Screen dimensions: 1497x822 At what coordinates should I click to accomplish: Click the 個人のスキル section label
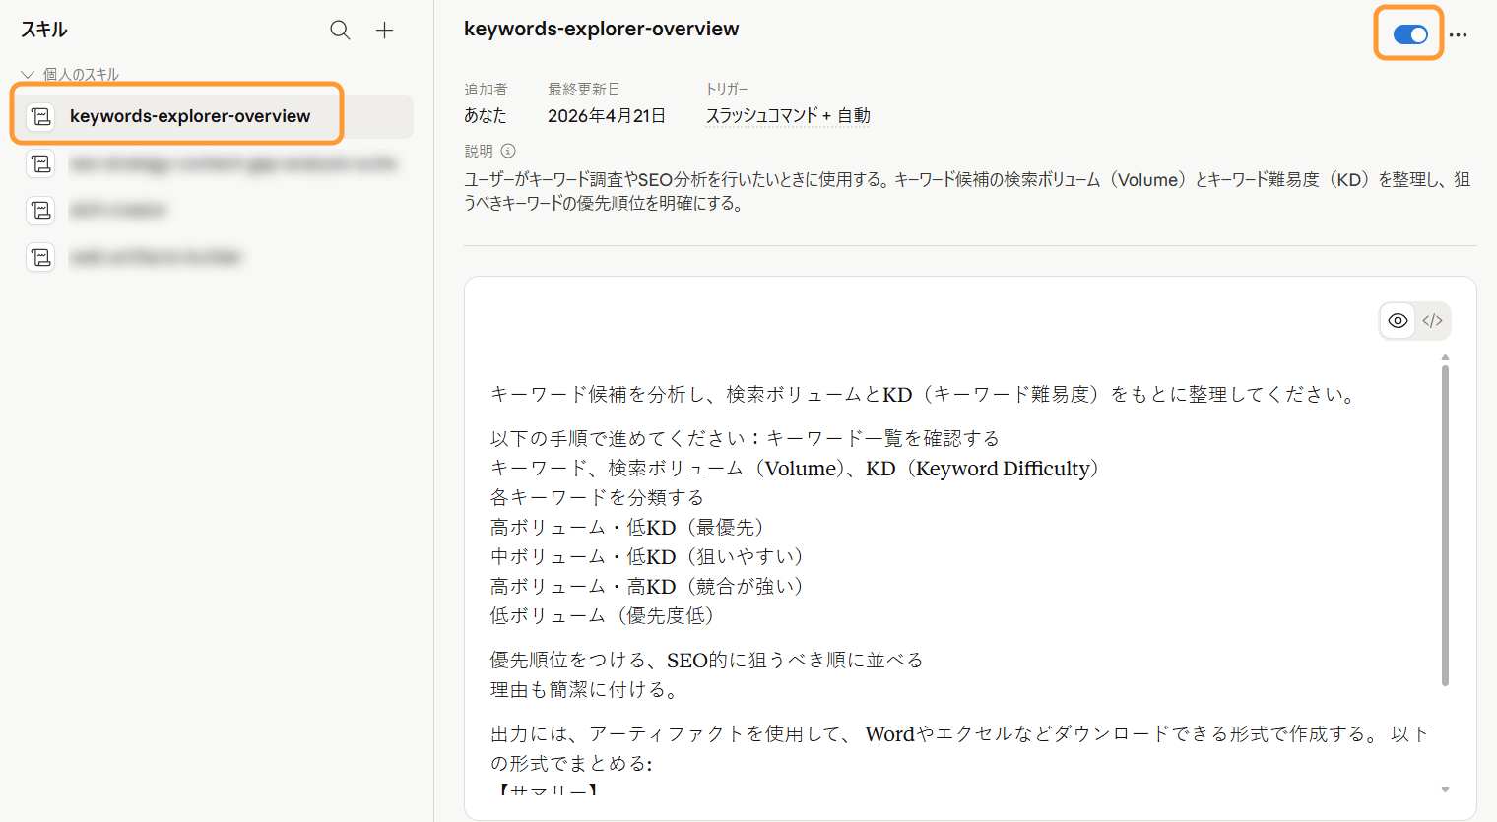click(81, 75)
